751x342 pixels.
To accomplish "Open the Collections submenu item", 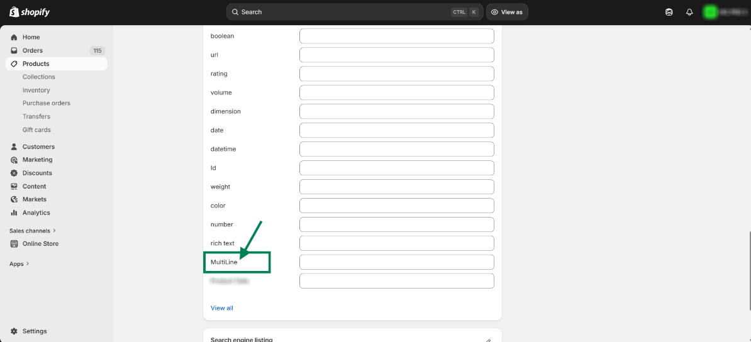I will click(39, 77).
